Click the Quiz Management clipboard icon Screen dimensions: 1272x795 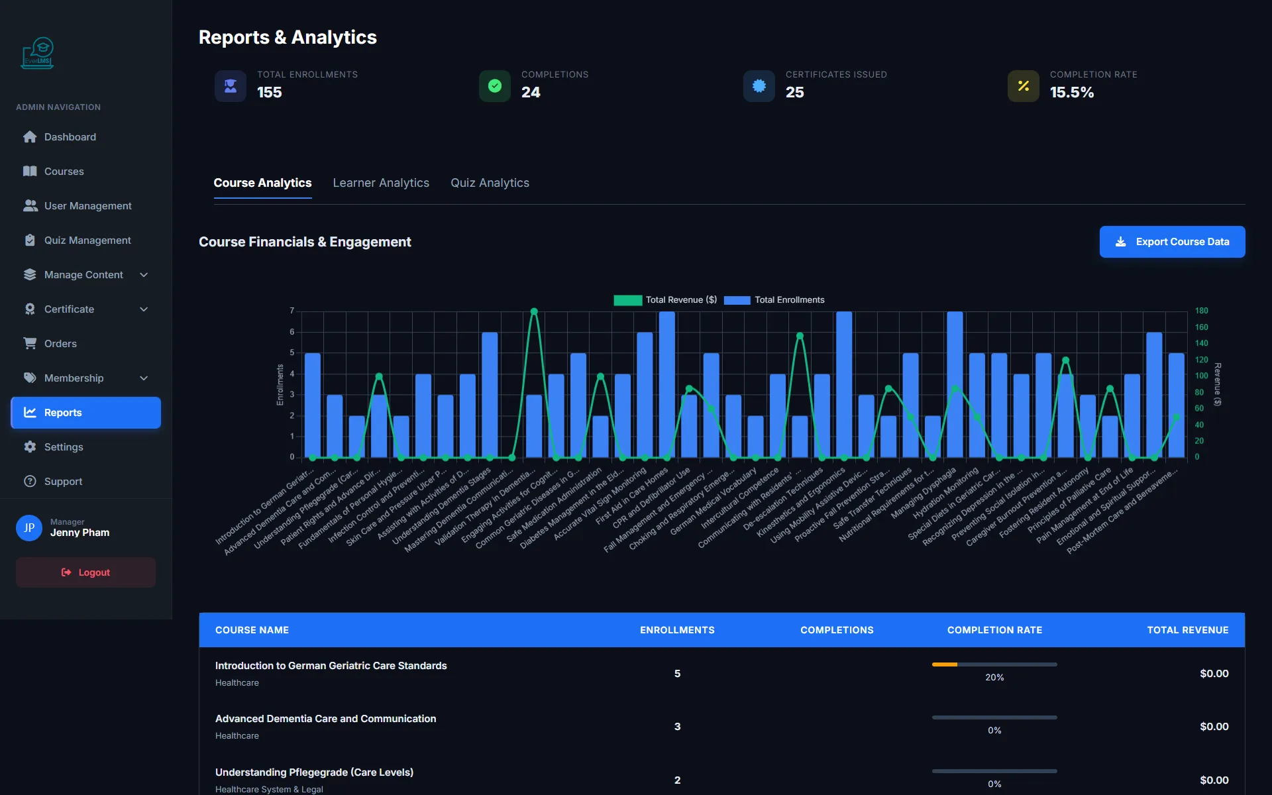(x=30, y=240)
